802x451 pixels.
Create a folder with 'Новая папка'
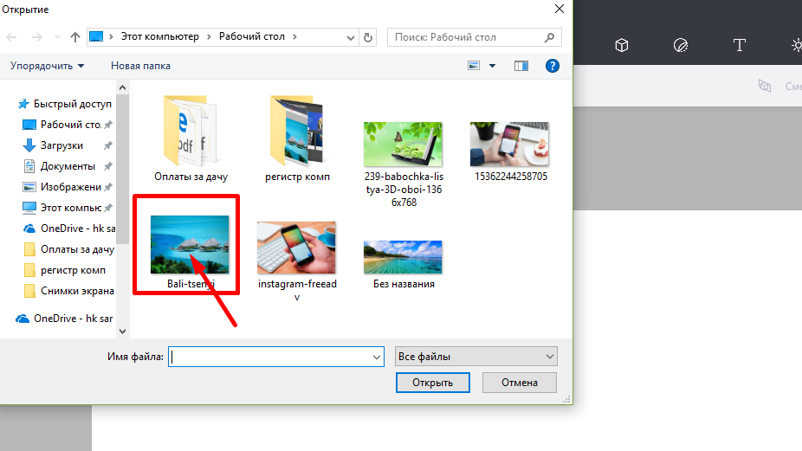click(140, 66)
